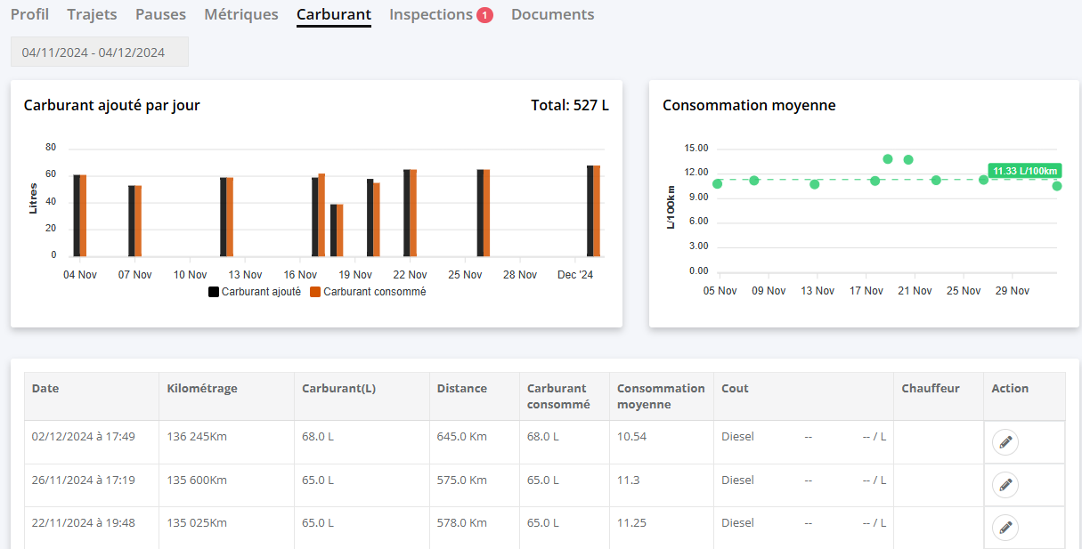Click the last data point in consumption chart

[x=1057, y=186]
